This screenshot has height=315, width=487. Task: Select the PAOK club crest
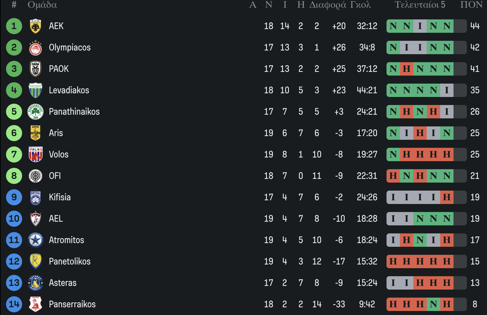coord(36,69)
